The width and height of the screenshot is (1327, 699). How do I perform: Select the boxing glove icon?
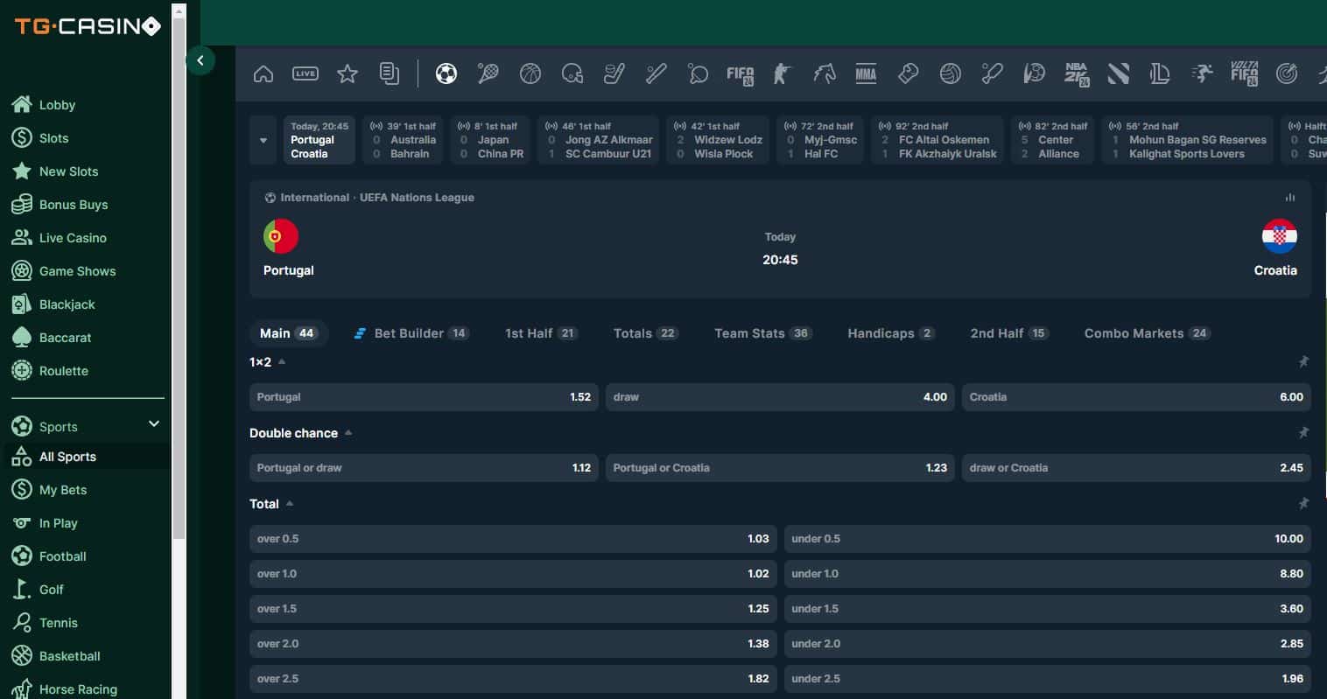pyautogui.click(x=908, y=73)
